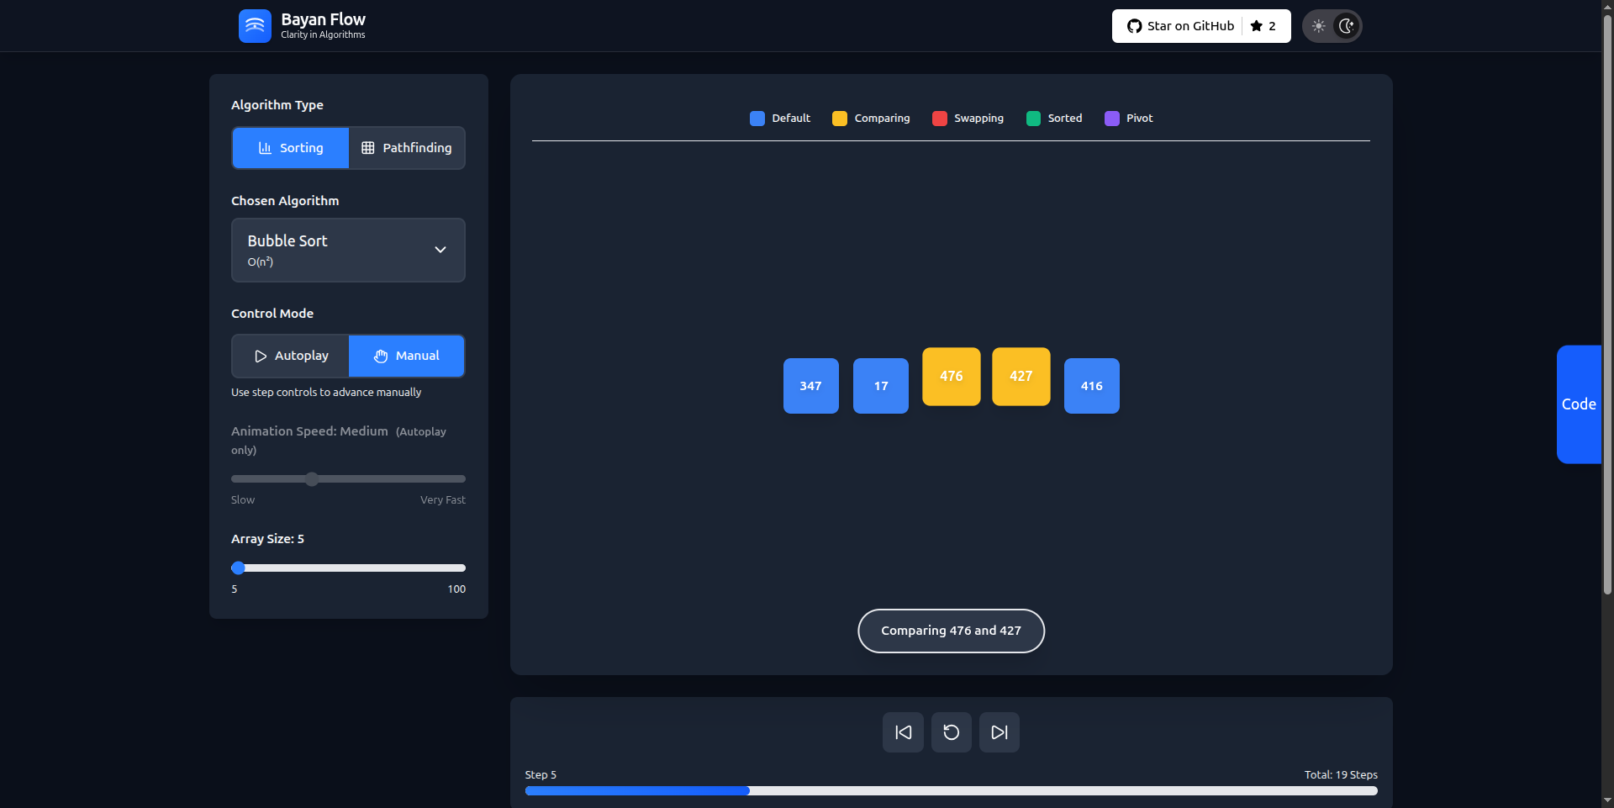The width and height of the screenshot is (1614, 808).
Task: Advance to next step button
Action: click(x=1000, y=732)
